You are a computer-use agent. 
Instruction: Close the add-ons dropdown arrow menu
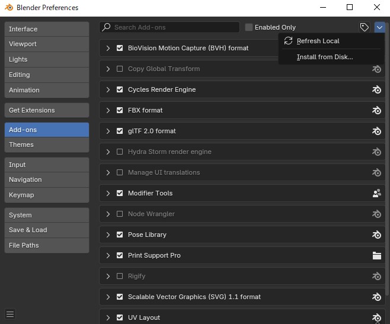379,27
